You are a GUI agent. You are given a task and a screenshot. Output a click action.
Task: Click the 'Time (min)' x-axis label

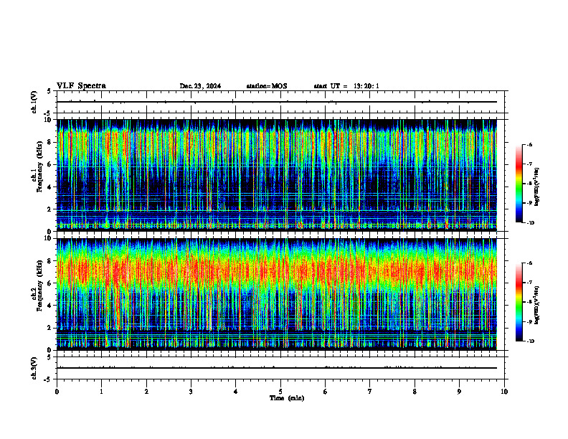pyautogui.click(x=287, y=398)
